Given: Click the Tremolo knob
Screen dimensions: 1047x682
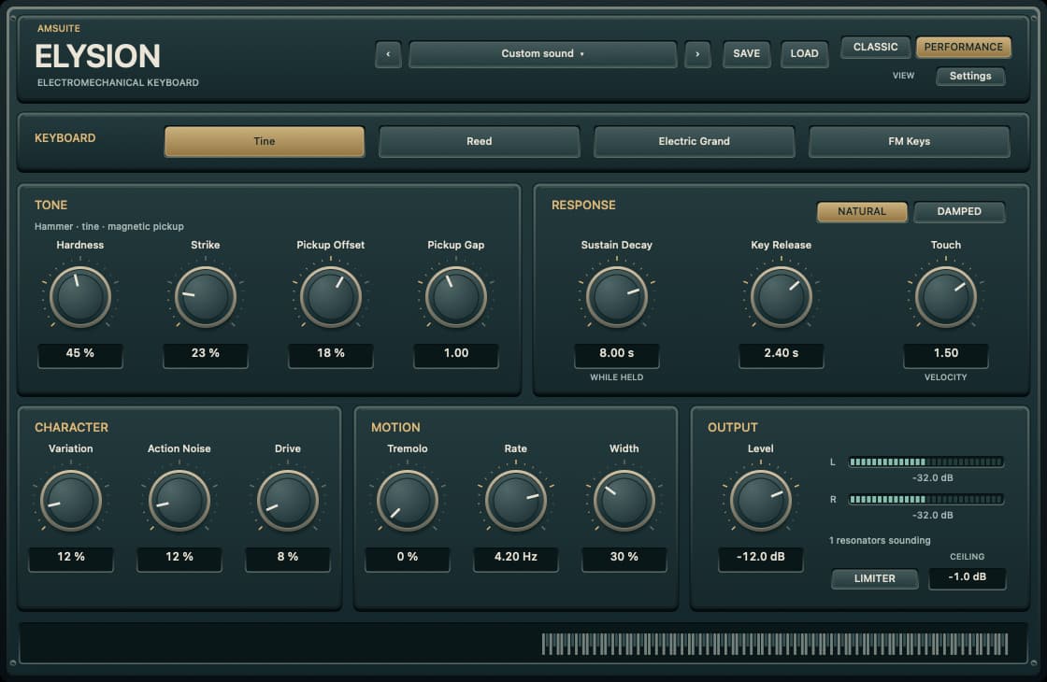Looking at the screenshot, I should click(408, 501).
